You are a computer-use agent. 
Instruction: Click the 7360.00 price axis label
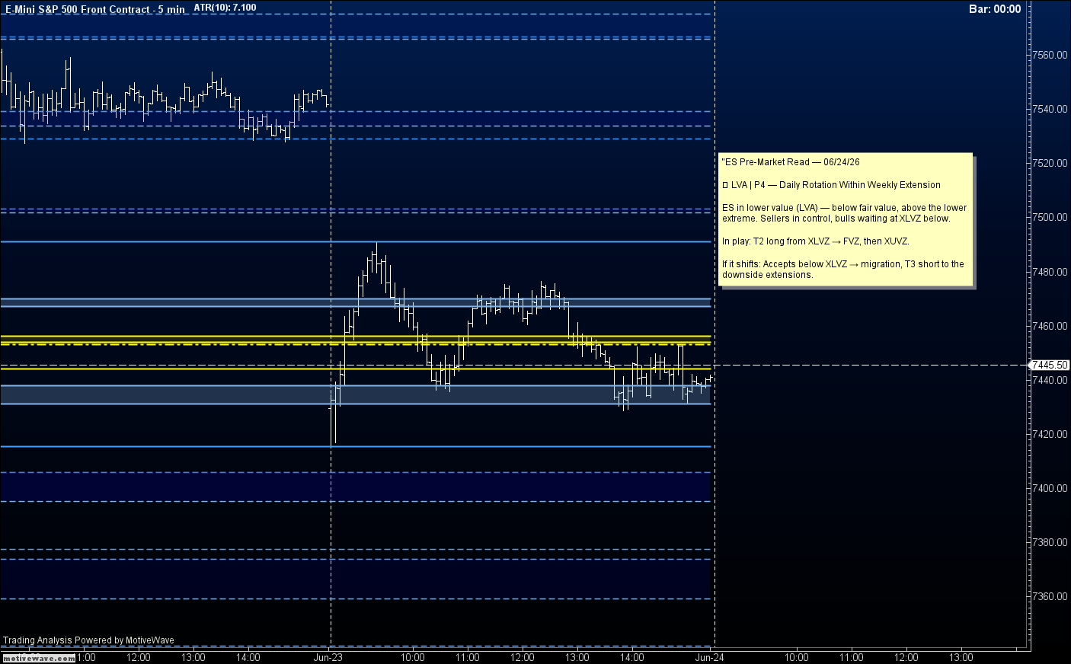1050,596
